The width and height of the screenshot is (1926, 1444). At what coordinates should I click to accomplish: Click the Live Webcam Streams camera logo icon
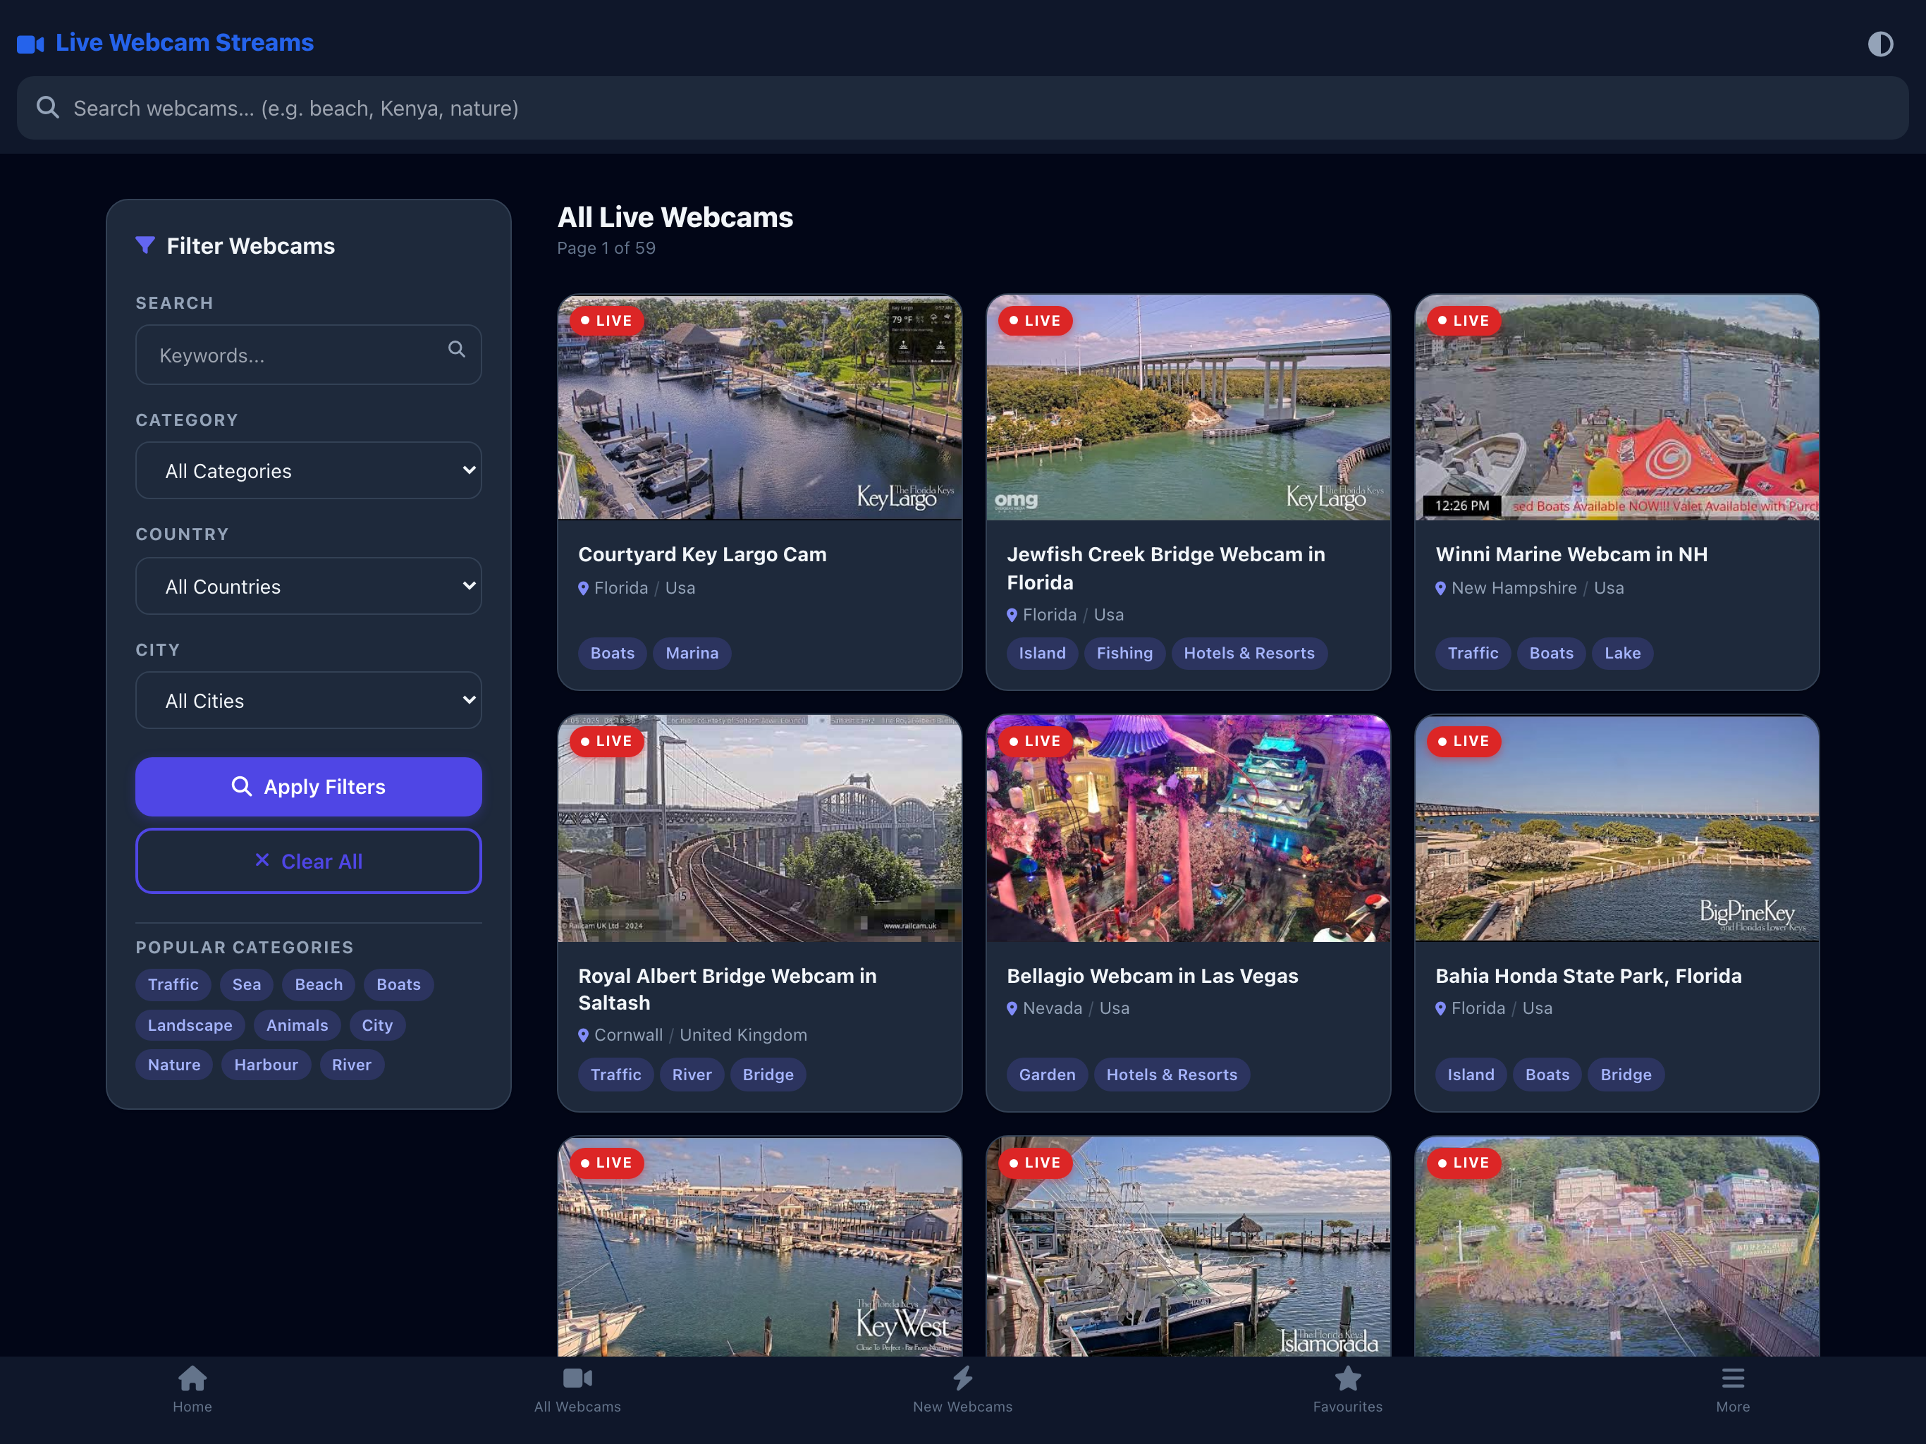(x=30, y=44)
